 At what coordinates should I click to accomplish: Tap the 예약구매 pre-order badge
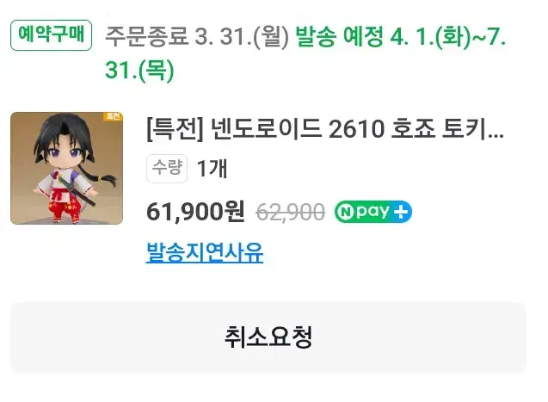tap(51, 35)
